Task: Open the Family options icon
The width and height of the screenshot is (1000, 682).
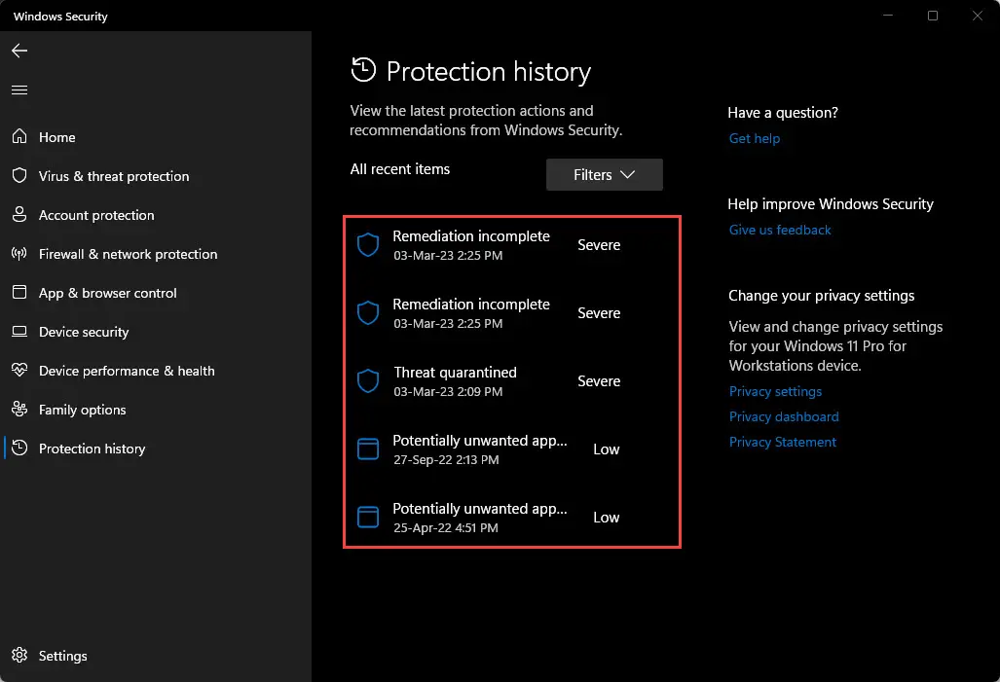Action: [19, 410]
